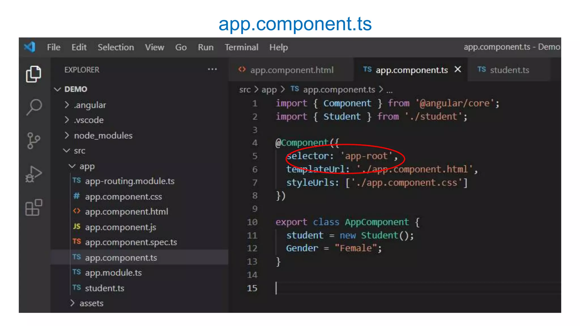Click app.component.ts breadcrumb segment

click(x=339, y=90)
